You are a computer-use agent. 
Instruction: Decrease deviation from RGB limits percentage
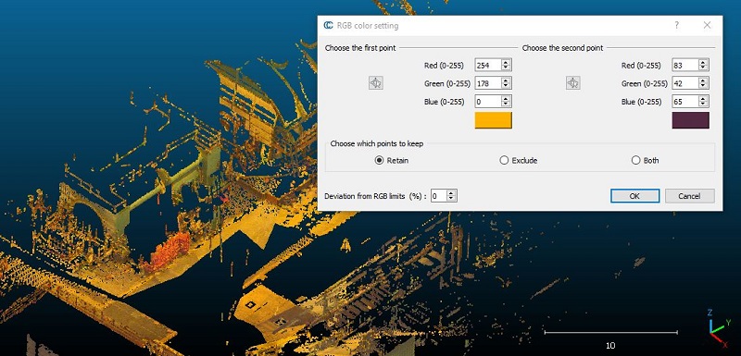click(451, 199)
